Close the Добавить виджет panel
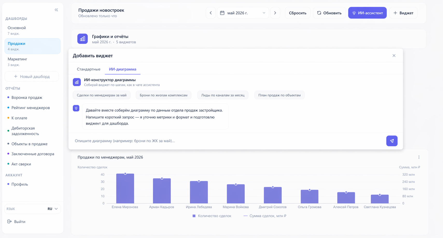 [394, 56]
